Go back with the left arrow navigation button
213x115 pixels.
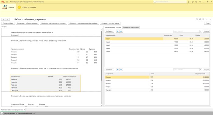click(x=4, y=19)
